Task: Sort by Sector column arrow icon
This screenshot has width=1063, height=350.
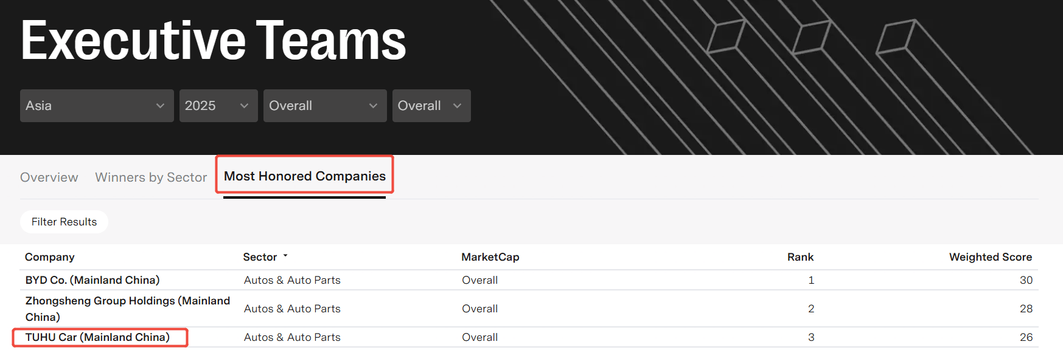Action: [x=285, y=256]
